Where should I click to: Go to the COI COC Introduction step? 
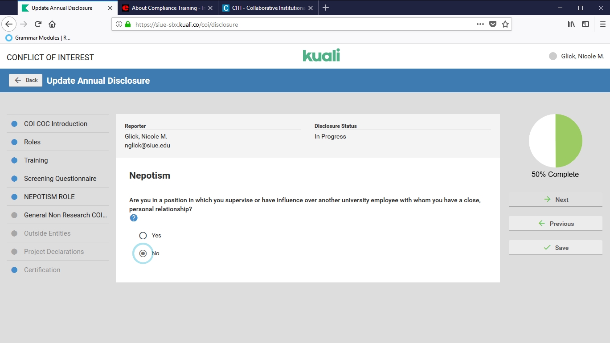56,124
